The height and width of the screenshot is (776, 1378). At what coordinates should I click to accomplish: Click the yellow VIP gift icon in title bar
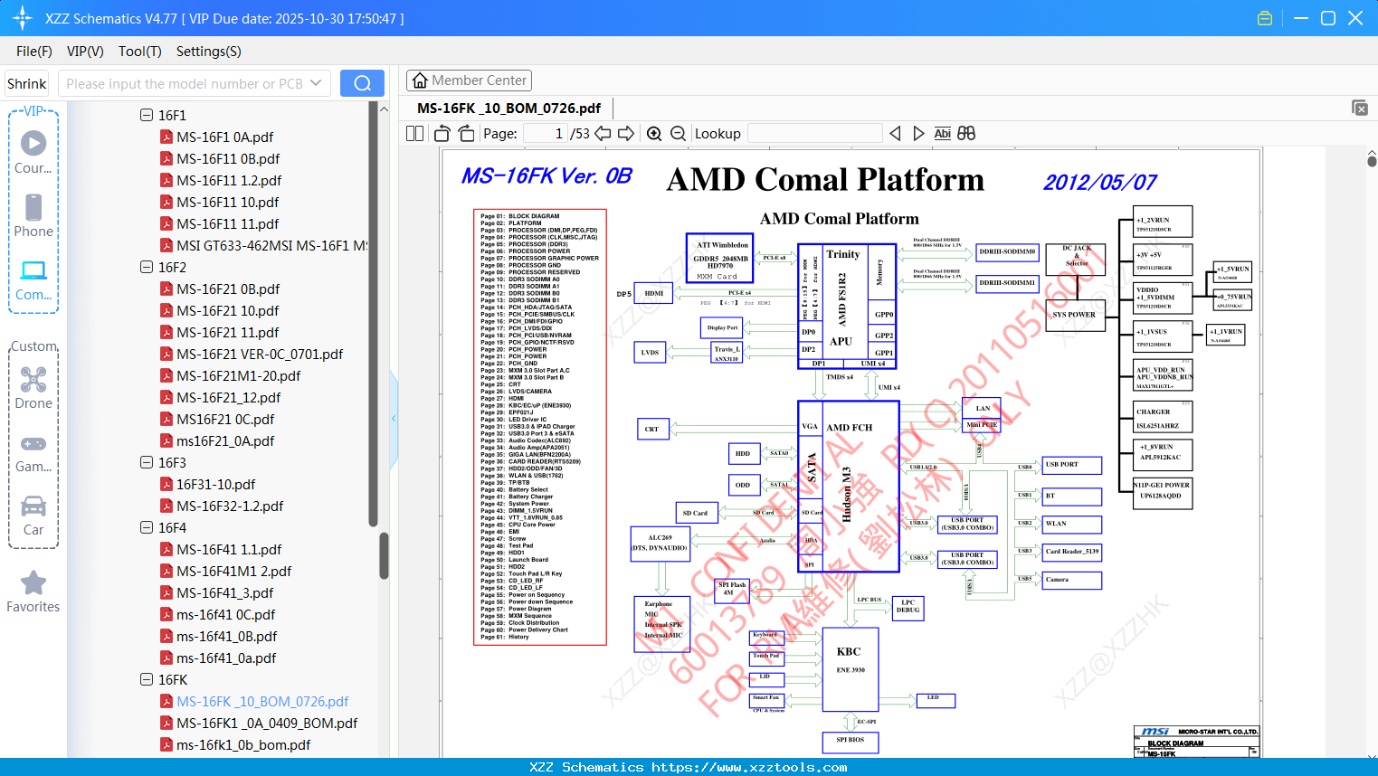pyautogui.click(x=1265, y=18)
